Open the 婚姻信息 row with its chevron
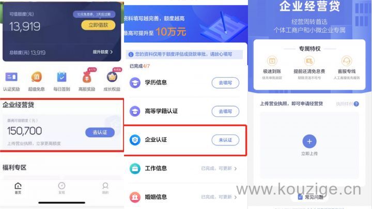Screen dimensions: 372x209 [184, 197]
